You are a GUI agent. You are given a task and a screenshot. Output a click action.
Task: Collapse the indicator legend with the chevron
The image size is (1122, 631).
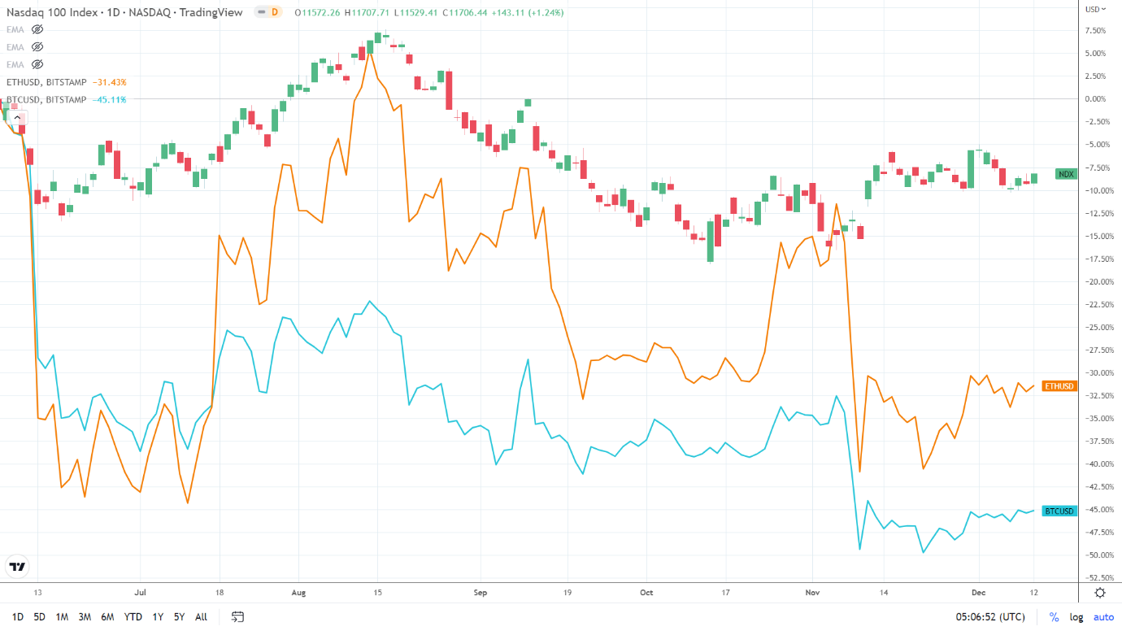(17, 117)
